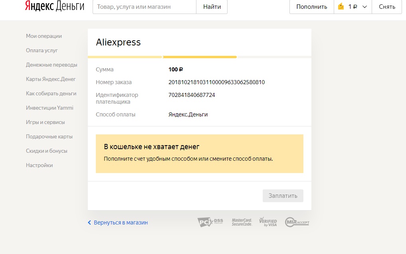Open Мои операции in sidebar
This screenshot has height=254, width=406.
point(44,36)
